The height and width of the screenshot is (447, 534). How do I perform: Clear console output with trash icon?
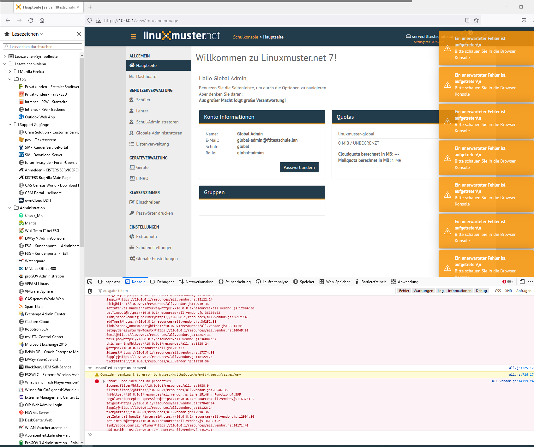pos(90,291)
